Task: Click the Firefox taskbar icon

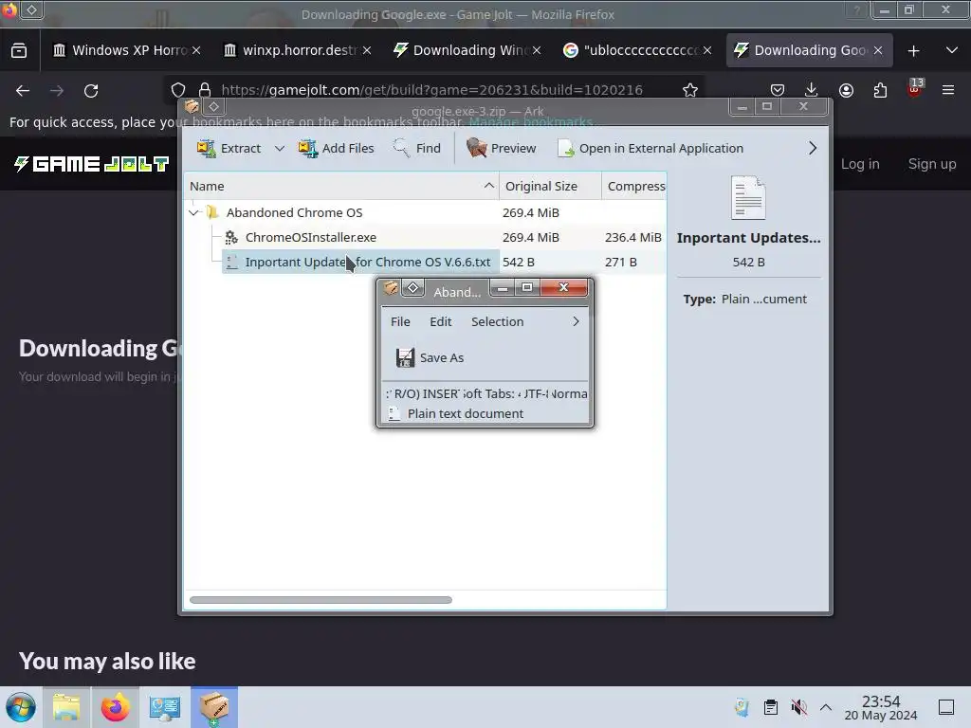Action: 115,707
